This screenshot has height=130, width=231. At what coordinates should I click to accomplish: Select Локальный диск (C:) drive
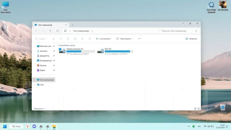(x=77, y=51)
